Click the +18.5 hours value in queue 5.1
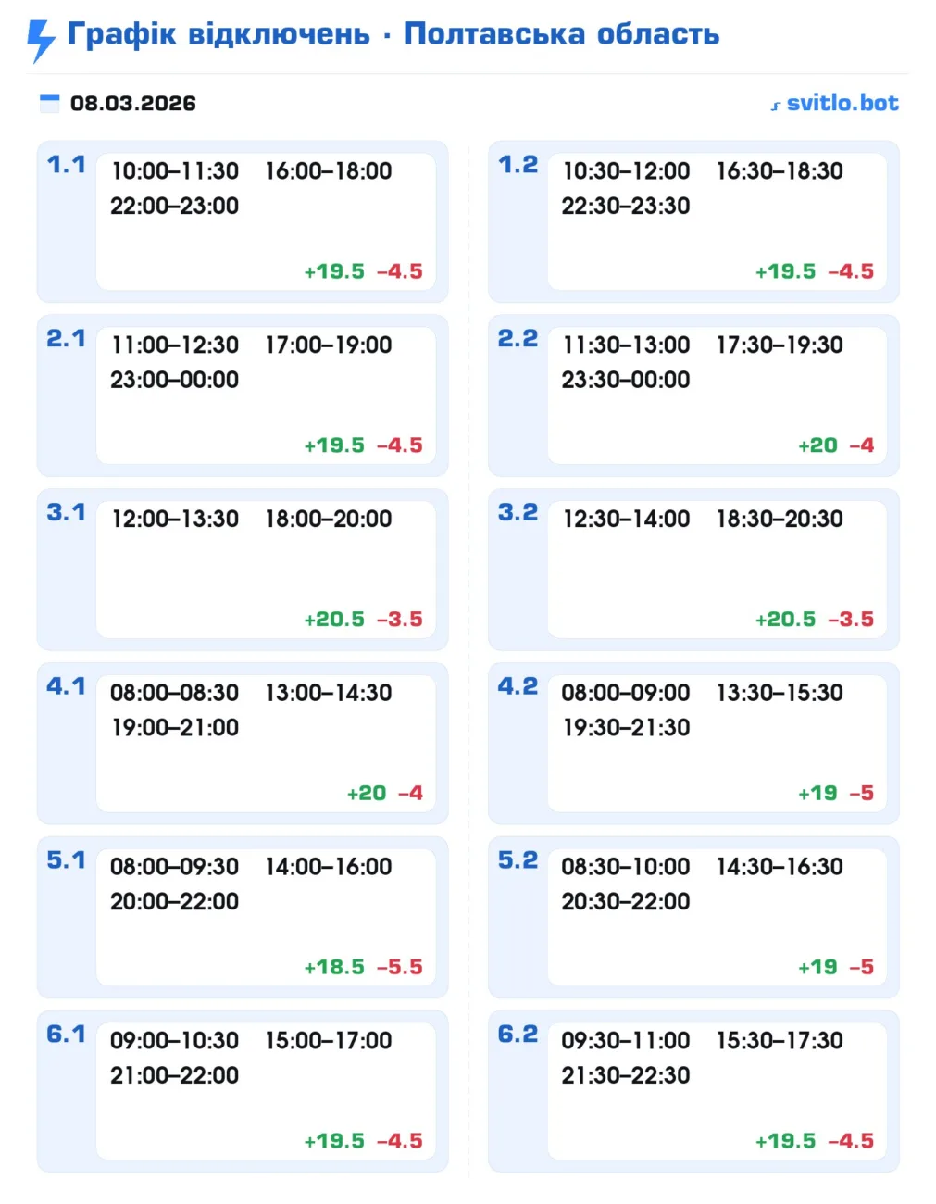Image resolution: width=936 pixels, height=1204 pixels. 334,967
